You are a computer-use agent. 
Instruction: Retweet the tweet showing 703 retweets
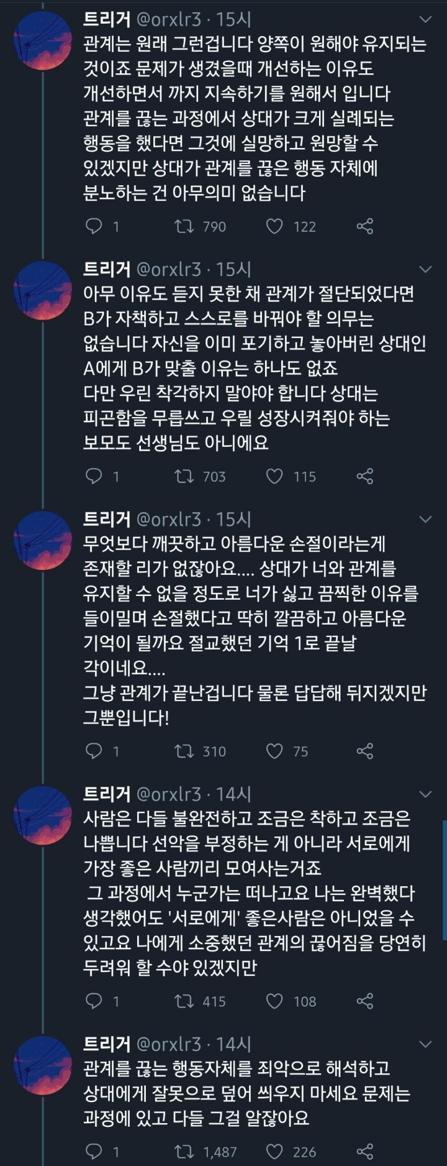(184, 476)
